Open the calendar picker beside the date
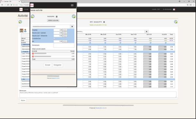Viewport: 196px width, 119px height. click(57, 16)
